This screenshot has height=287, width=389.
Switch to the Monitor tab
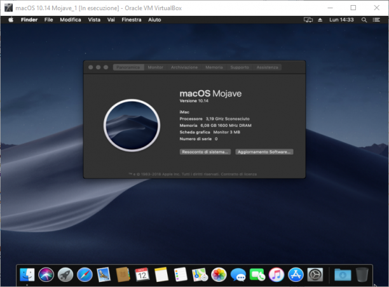[156, 67]
